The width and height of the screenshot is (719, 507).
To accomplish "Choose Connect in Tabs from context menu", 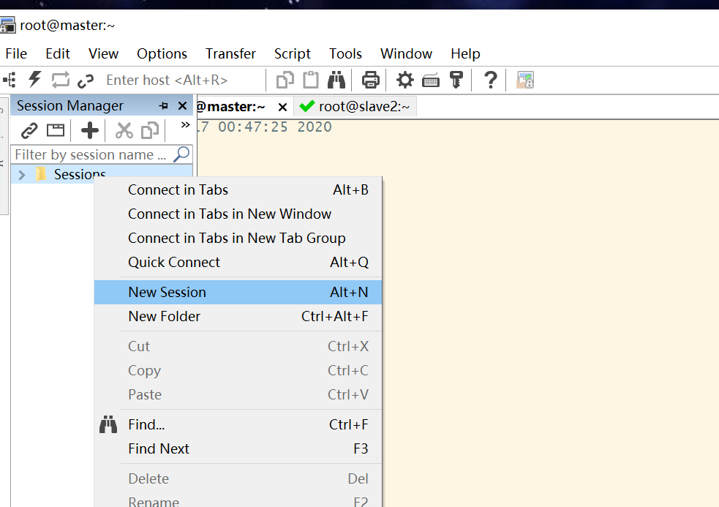I will [x=238, y=190].
